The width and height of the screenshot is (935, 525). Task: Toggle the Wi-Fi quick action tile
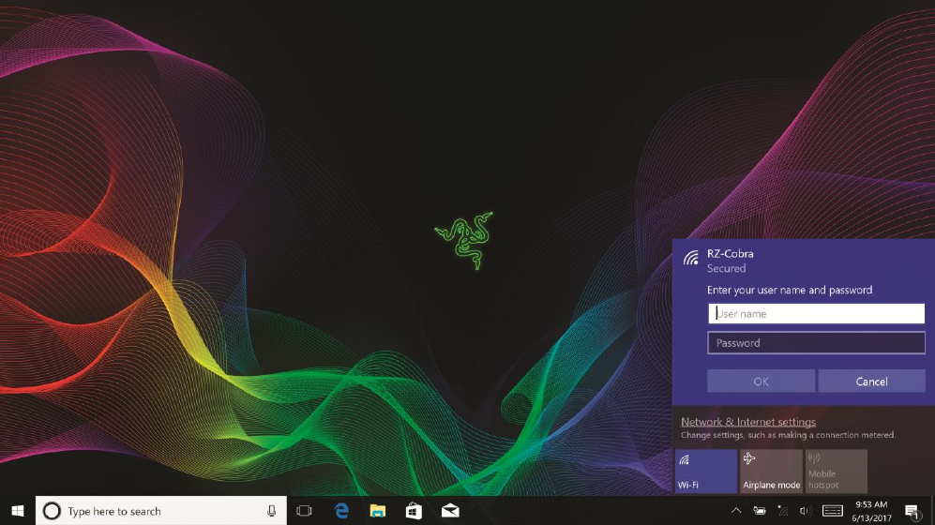pyautogui.click(x=706, y=471)
